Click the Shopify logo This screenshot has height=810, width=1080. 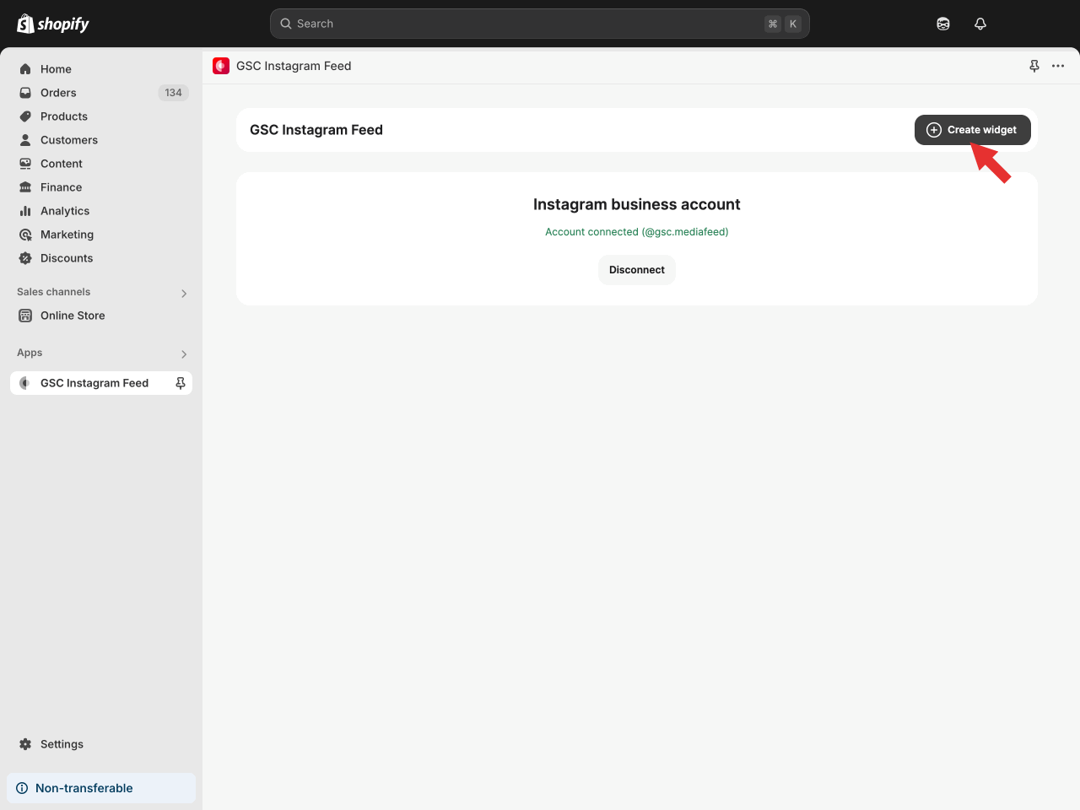point(53,24)
